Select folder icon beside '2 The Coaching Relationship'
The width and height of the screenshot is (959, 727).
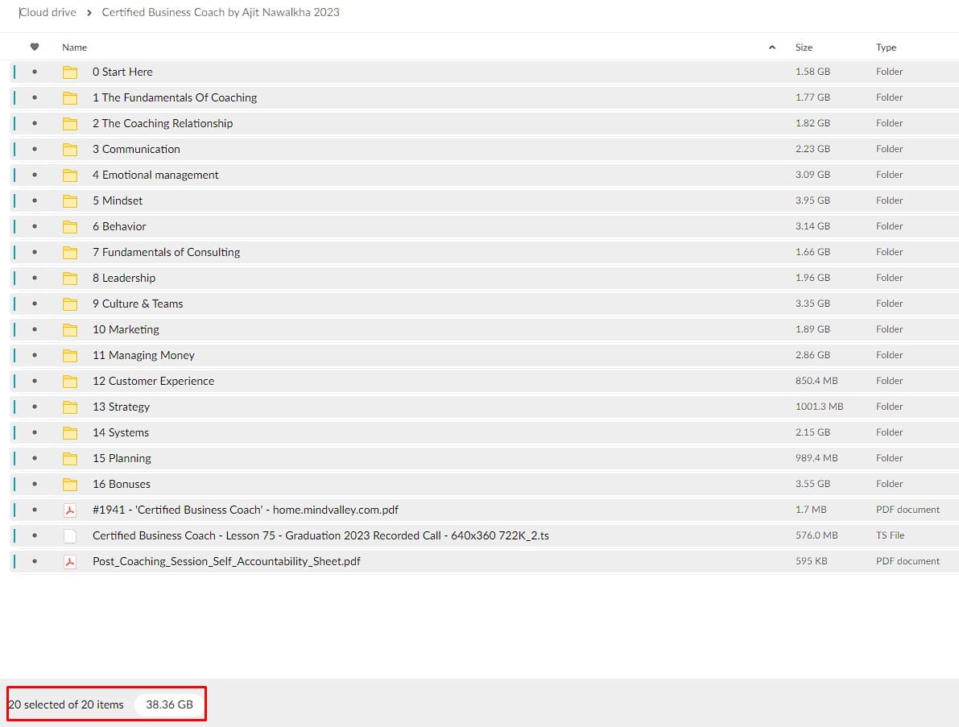coord(70,123)
